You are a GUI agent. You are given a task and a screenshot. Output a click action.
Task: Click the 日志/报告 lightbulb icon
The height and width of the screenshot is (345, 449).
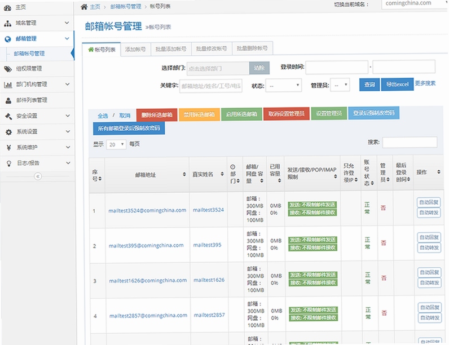pos(9,163)
